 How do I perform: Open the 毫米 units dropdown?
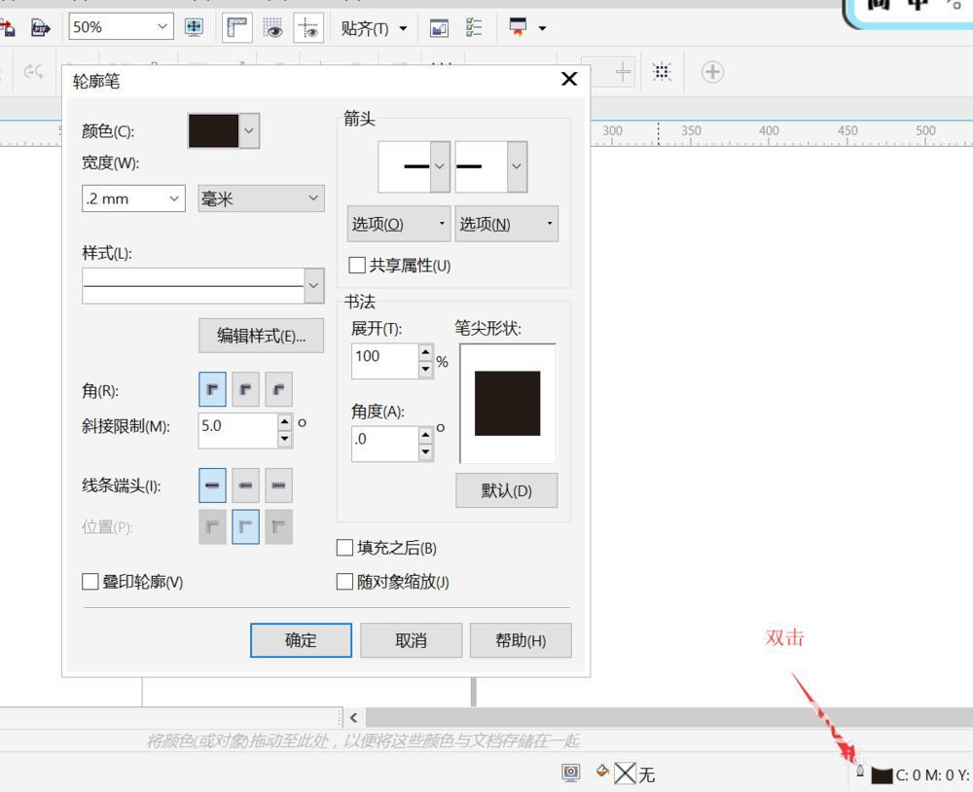261,198
